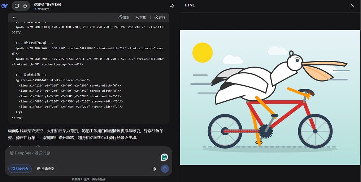Download the SVG code file
Screen dimensions: 361x182
point(140,17)
